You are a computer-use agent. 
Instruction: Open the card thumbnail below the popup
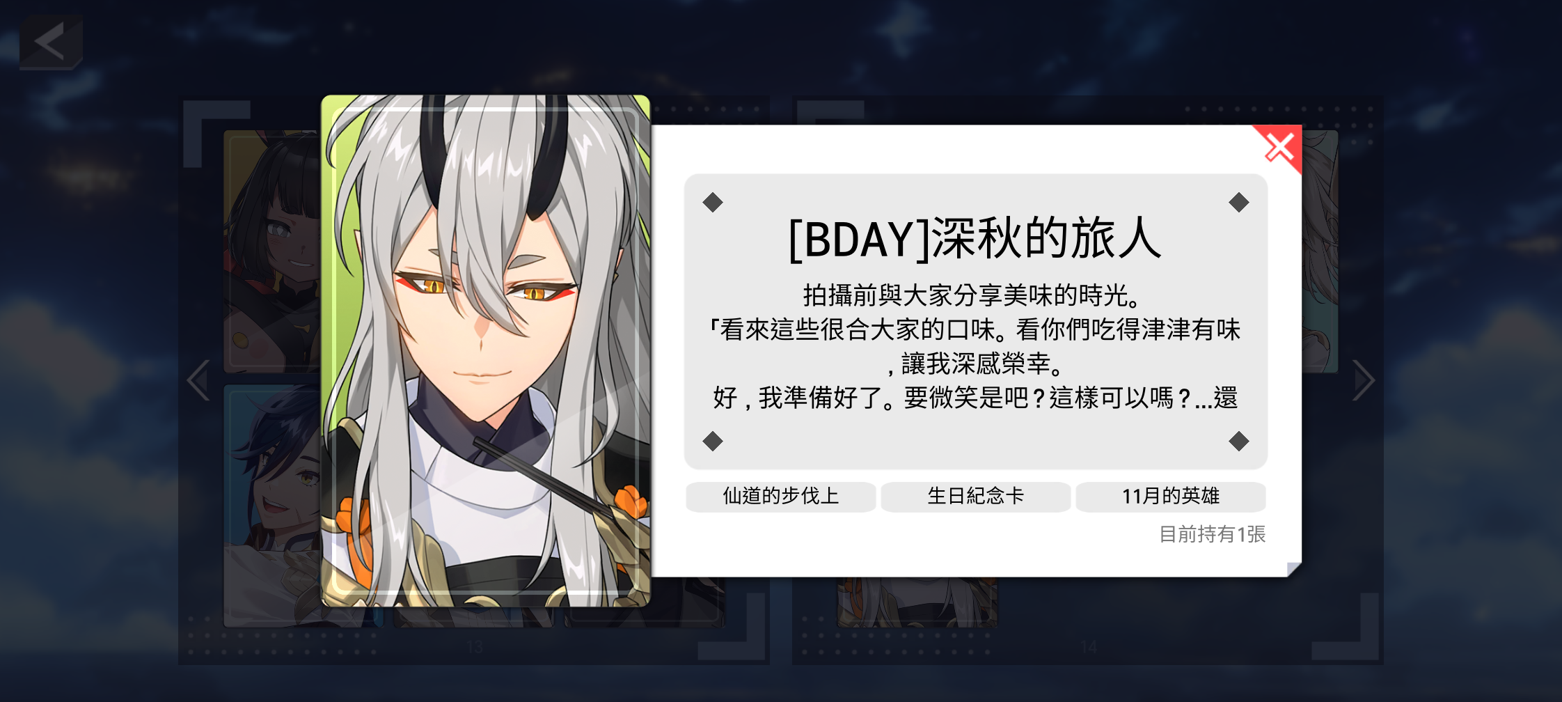(x=917, y=602)
